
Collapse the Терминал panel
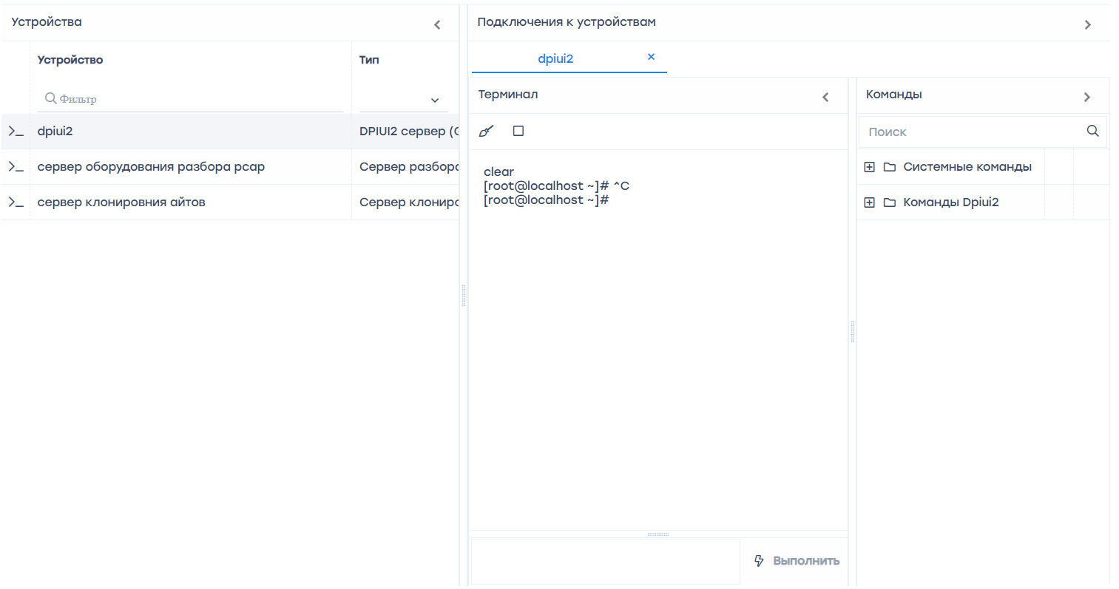click(825, 98)
